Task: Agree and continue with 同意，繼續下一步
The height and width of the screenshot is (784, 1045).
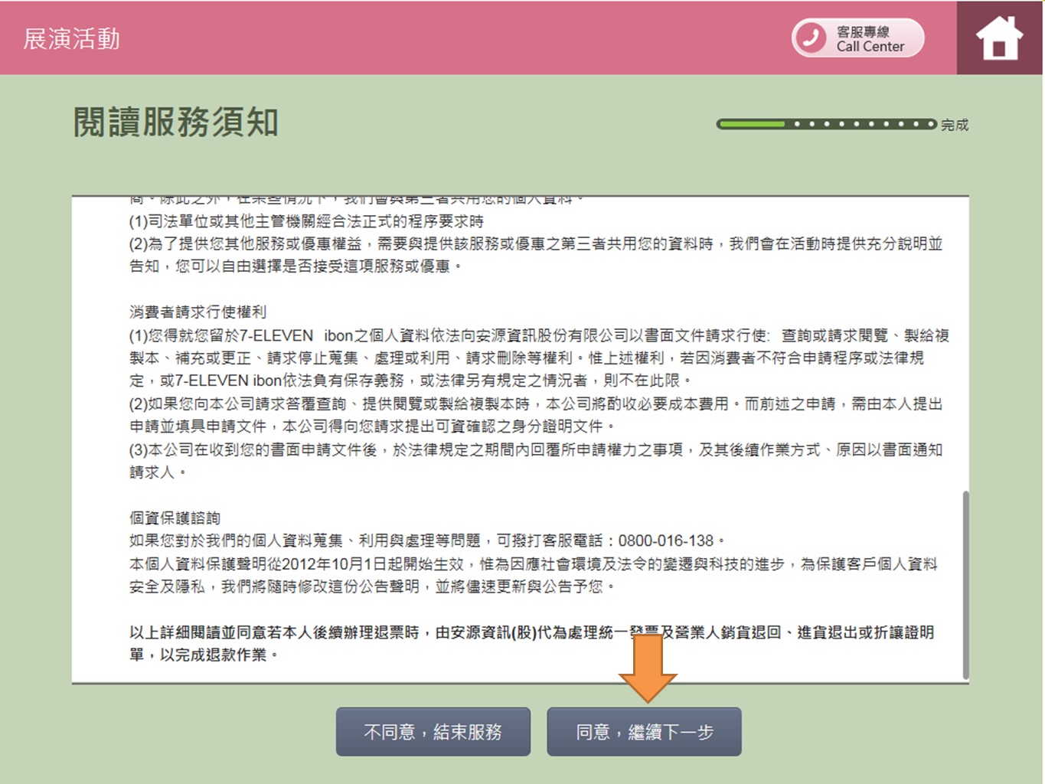Action: click(644, 732)
